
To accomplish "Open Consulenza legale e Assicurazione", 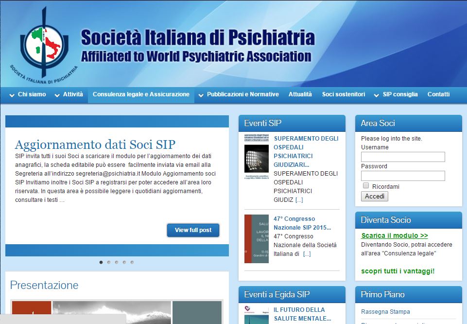I will (x=141, y=94).
